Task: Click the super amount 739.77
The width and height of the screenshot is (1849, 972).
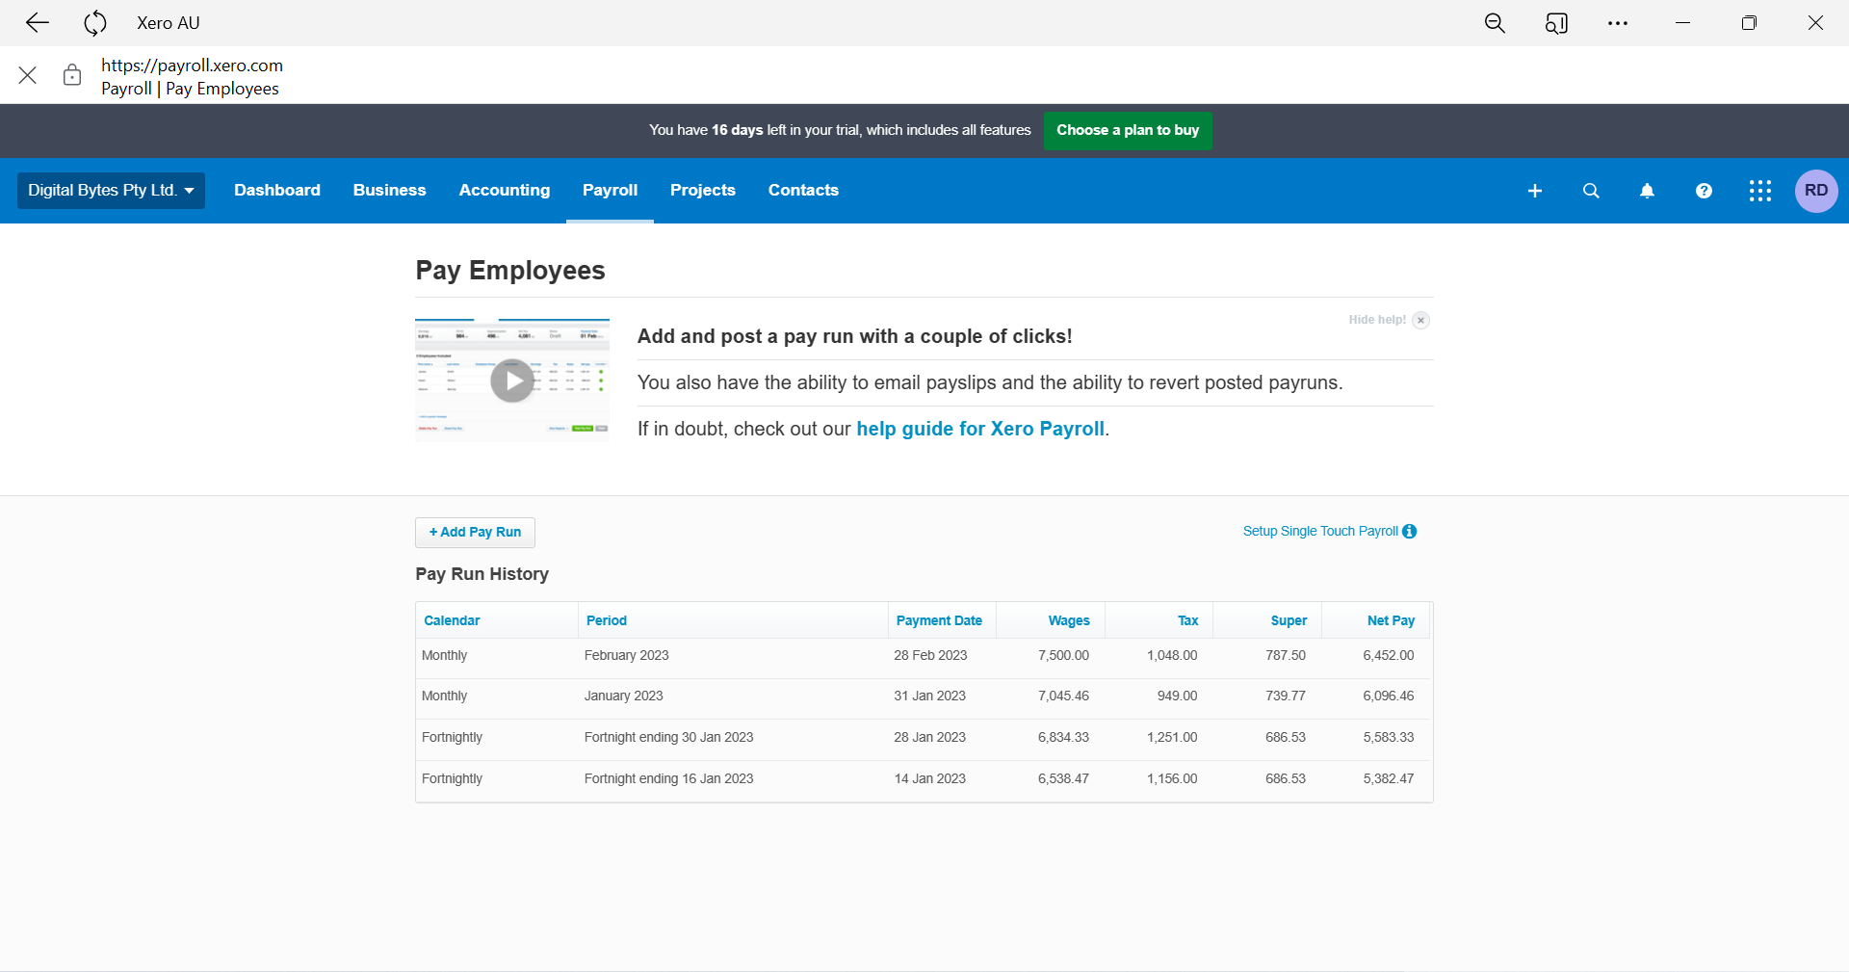Action: click(1286, 696)
